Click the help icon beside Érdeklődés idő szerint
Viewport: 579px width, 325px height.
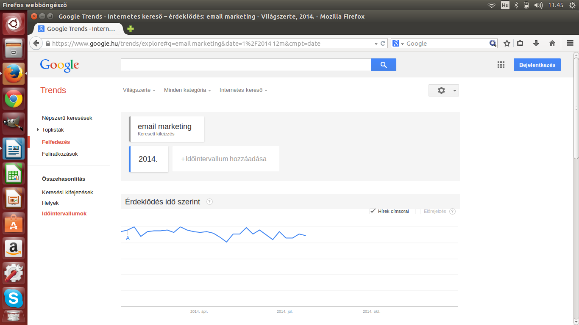209,202
